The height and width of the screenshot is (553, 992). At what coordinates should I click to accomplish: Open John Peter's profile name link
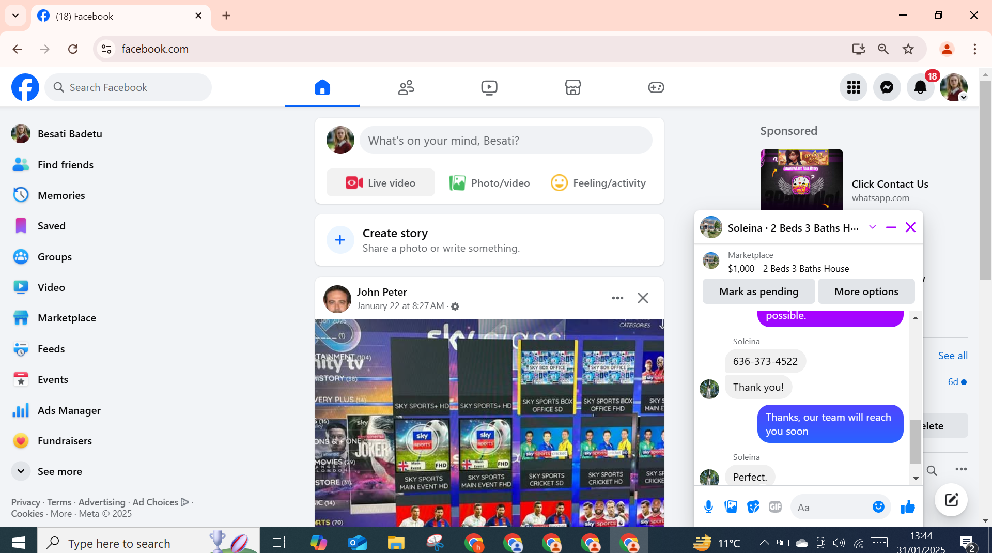point(382,292)
